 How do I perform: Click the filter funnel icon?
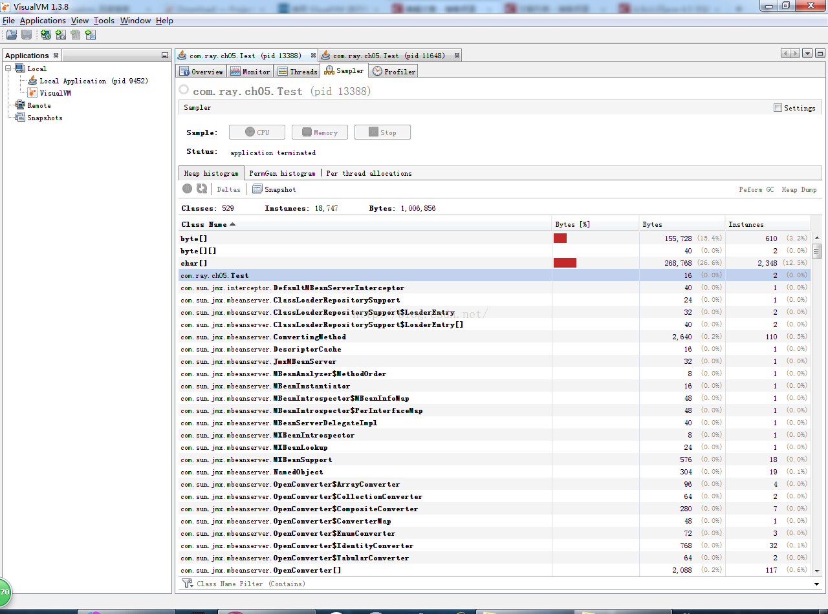tap(188, 583)
